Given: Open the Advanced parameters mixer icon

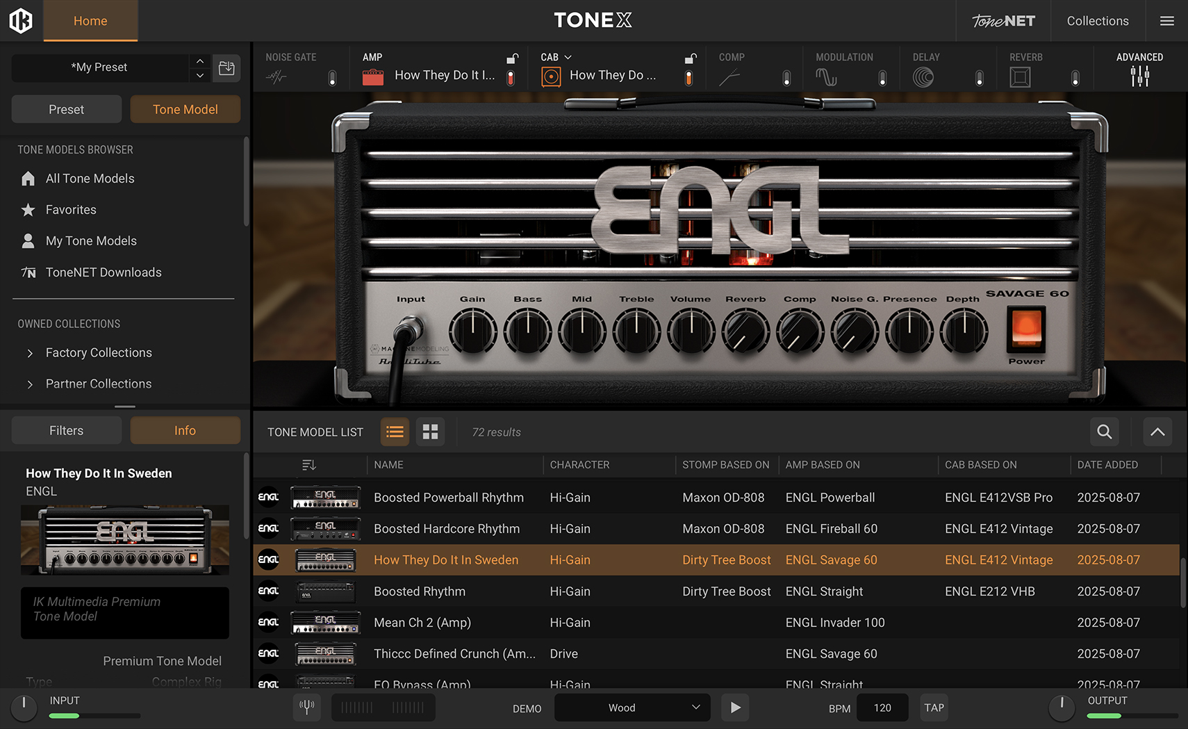Looking at the screenshot, I should 1139,76.
